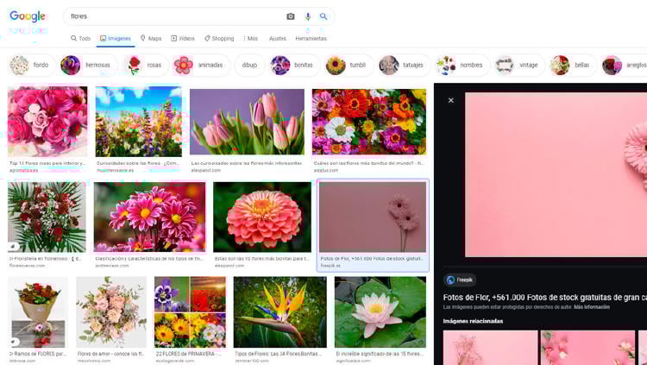Open search by image camera icon
The height and width of the screenshot is (365, 647).
tap(291, 16)
